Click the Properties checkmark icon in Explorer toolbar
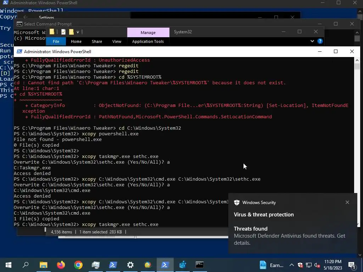Screen dimensions: 363x272 click(x=63, y=32)
